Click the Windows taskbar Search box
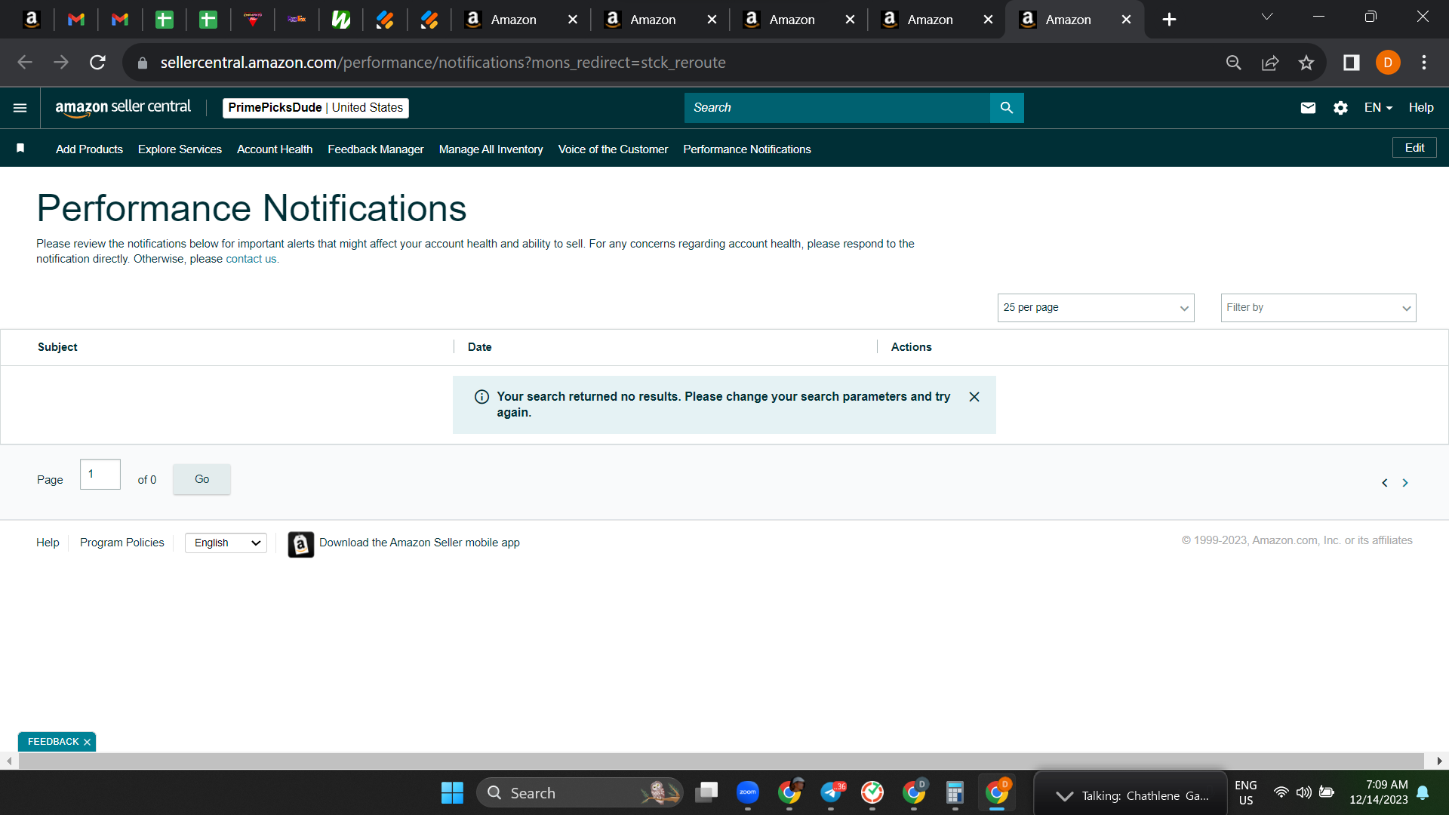 580,792
